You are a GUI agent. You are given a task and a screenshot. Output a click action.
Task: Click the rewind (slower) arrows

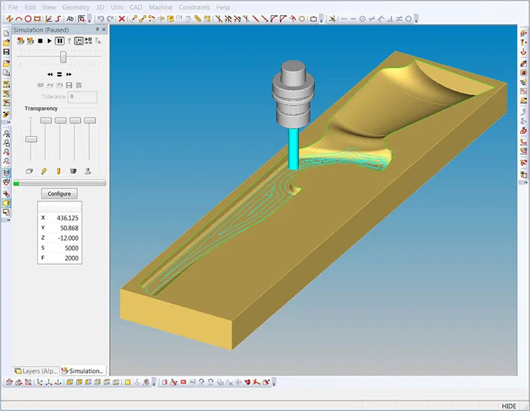[50, 74]
